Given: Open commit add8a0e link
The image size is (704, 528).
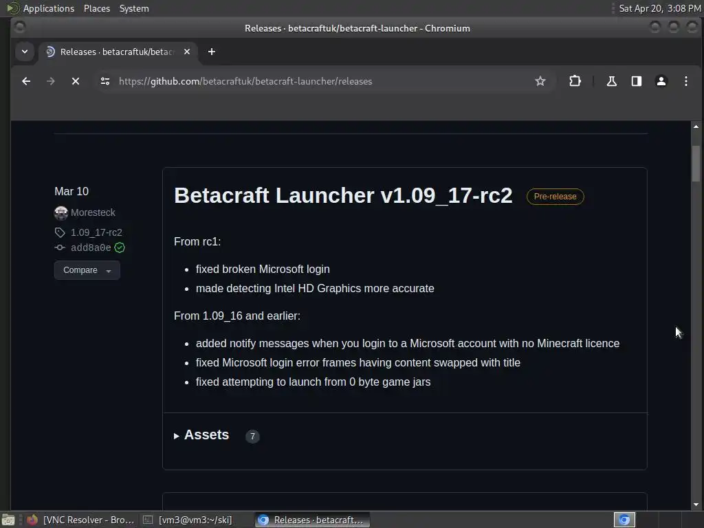Looking at the screenshot, I should pyautogui.click(x=91, y=247).
